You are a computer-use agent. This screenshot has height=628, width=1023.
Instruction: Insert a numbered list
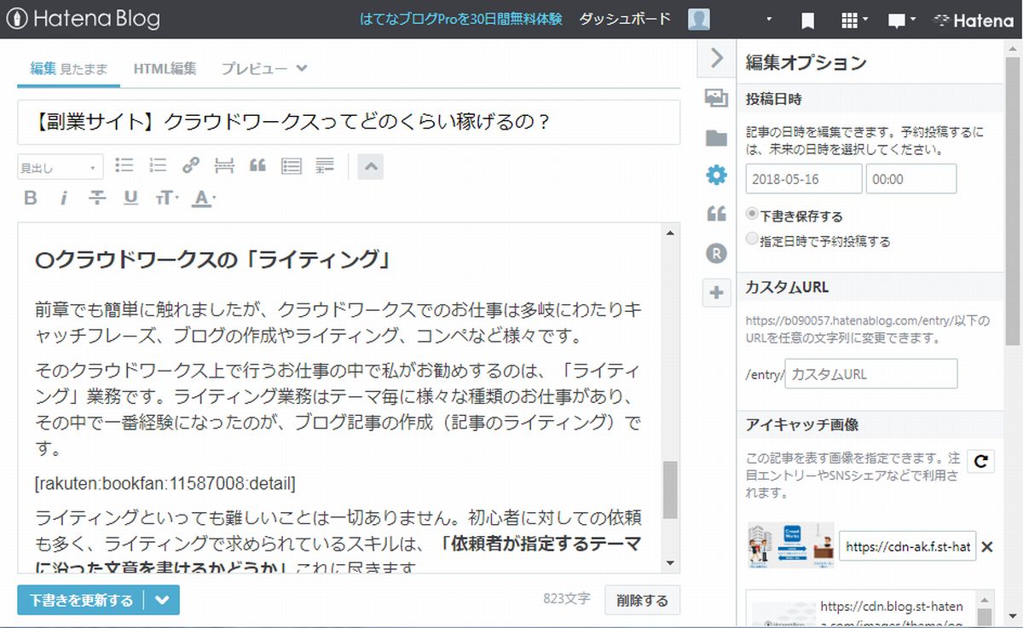158,165
